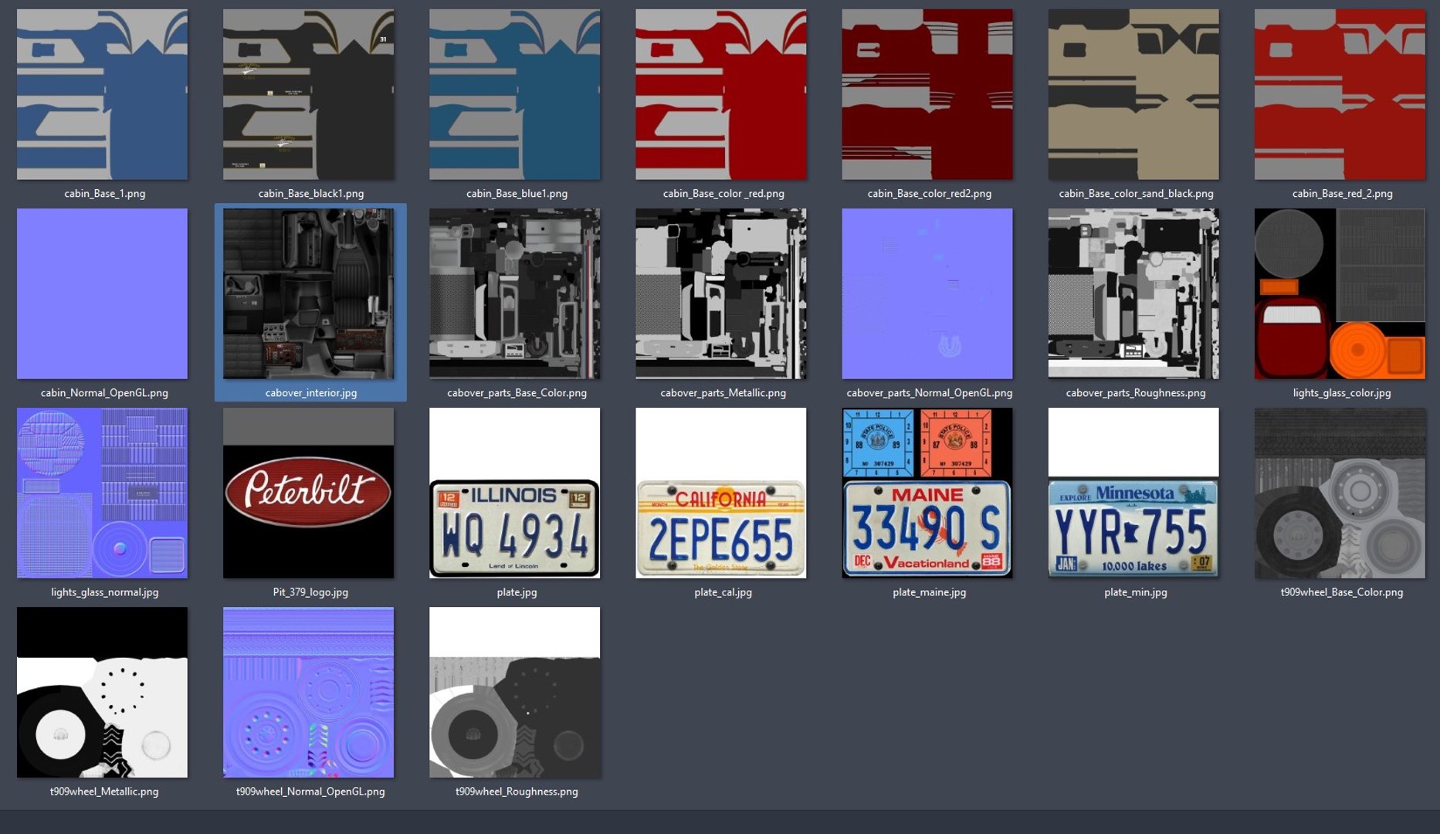Select the cabin_Base_1.png thumbnail
The width and height of the screenshot is (1440, 834).
pos(102,94)
